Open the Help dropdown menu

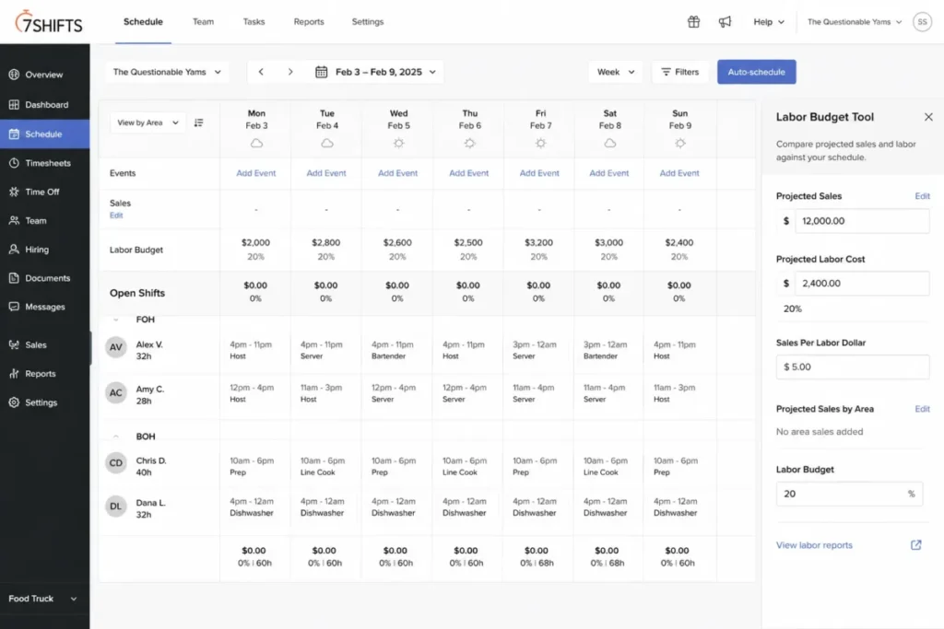pyautogui.click(x=769, y=22)
